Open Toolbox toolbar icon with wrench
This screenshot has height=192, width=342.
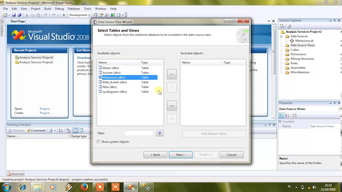[107, 15]
